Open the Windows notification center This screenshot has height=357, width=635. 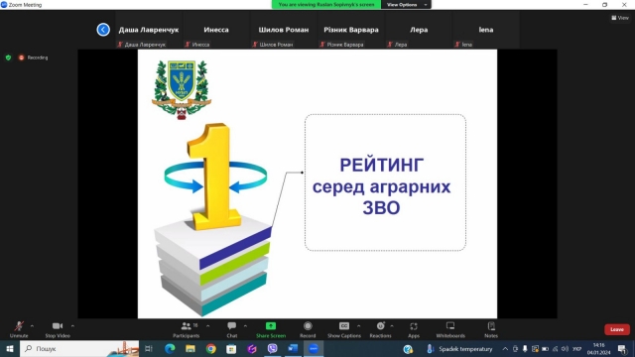(x=622, y=348)
